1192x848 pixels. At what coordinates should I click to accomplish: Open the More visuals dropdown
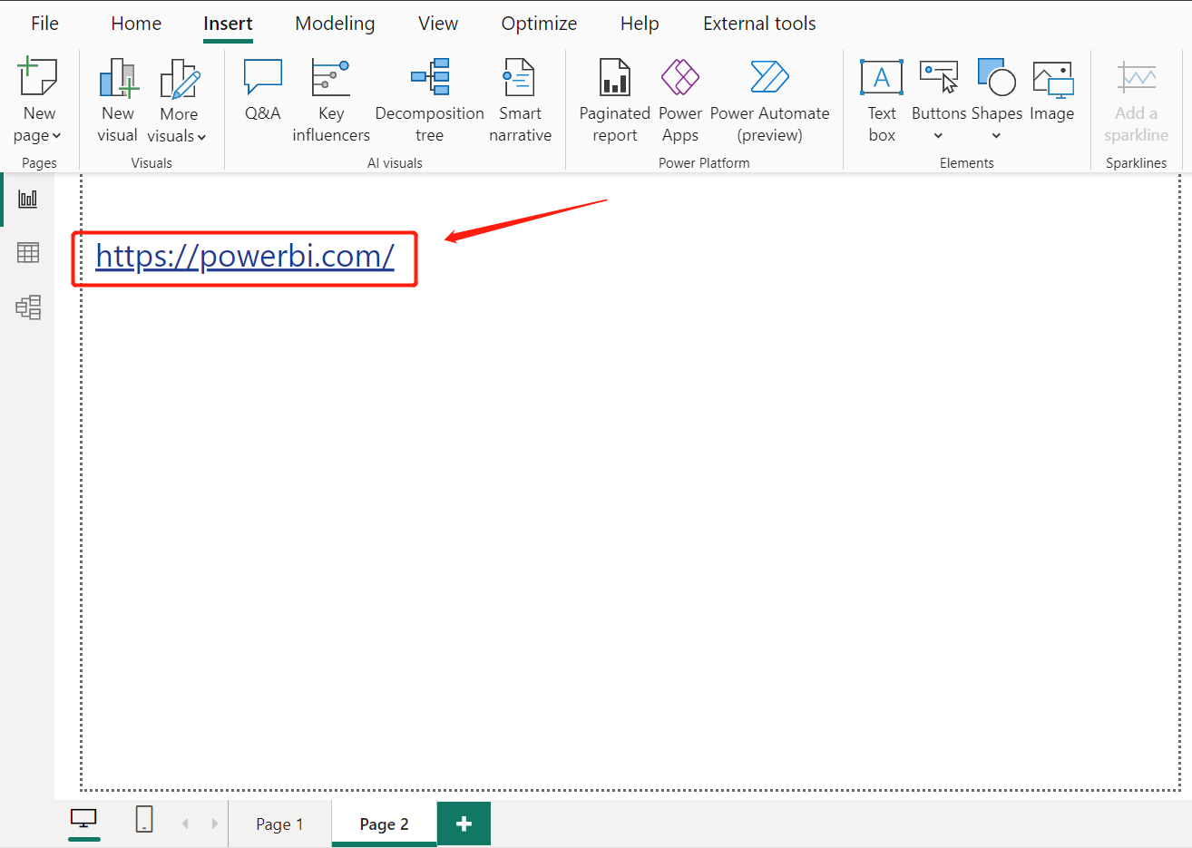pyautogui.click(x=178, y=100)
